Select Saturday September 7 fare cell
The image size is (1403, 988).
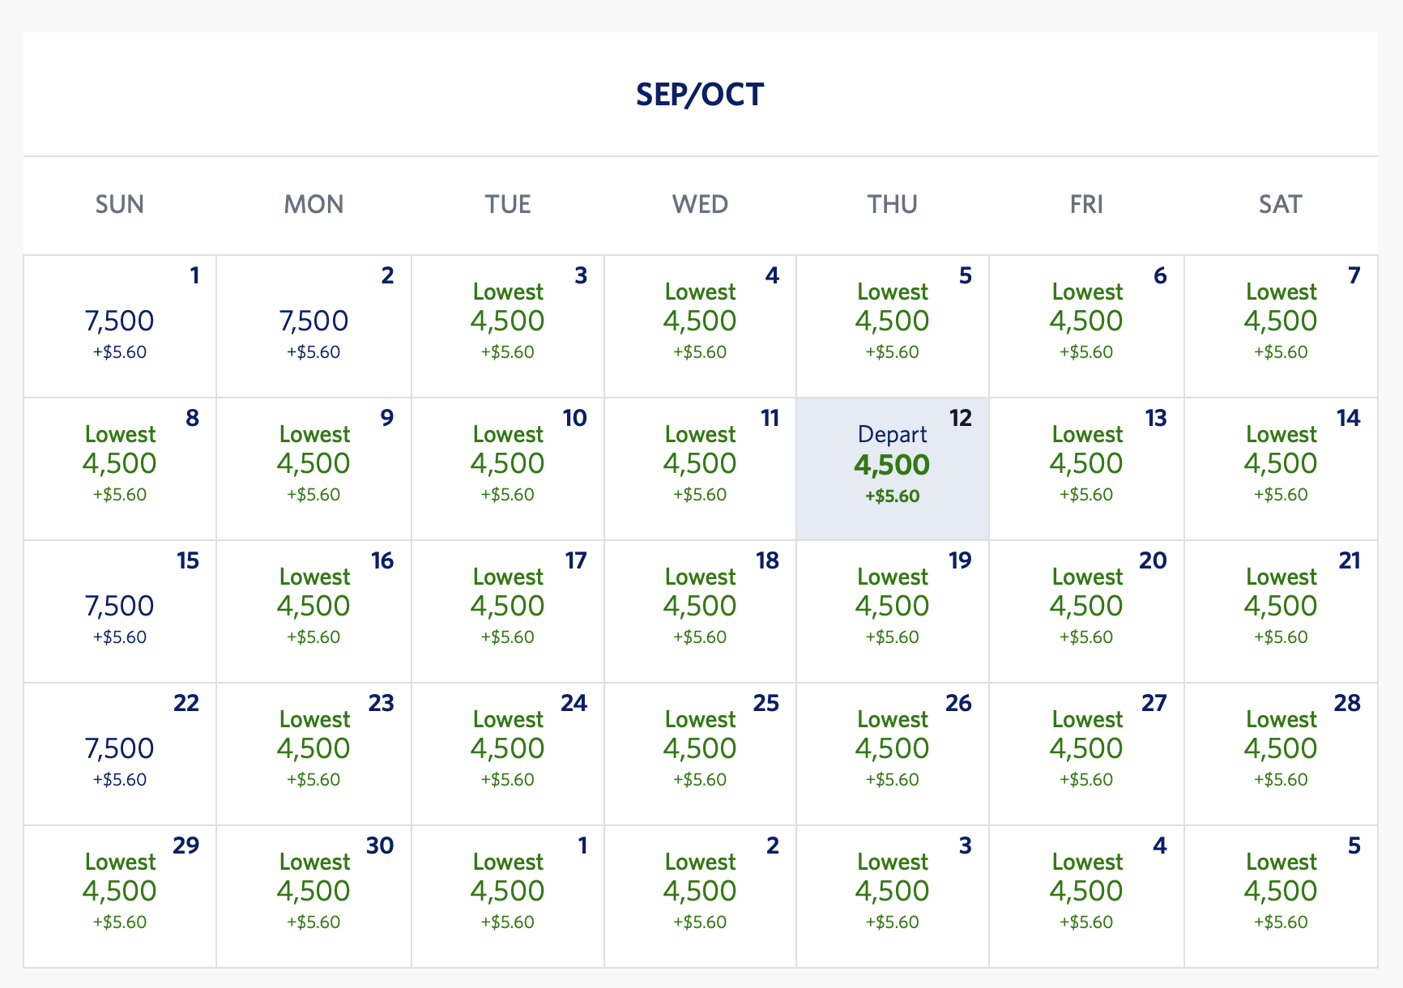tap(1281, 326)
